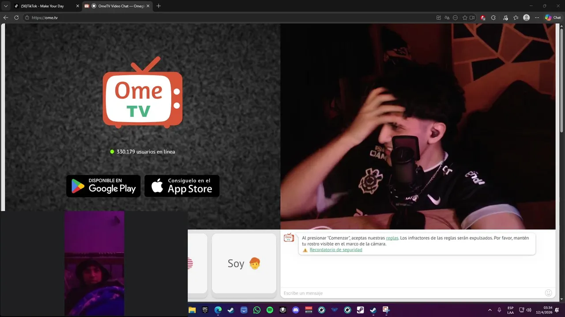565x317 pixels.
Task: Close the OmeTV Video Chat tab
Action: [x=148, y=6]
